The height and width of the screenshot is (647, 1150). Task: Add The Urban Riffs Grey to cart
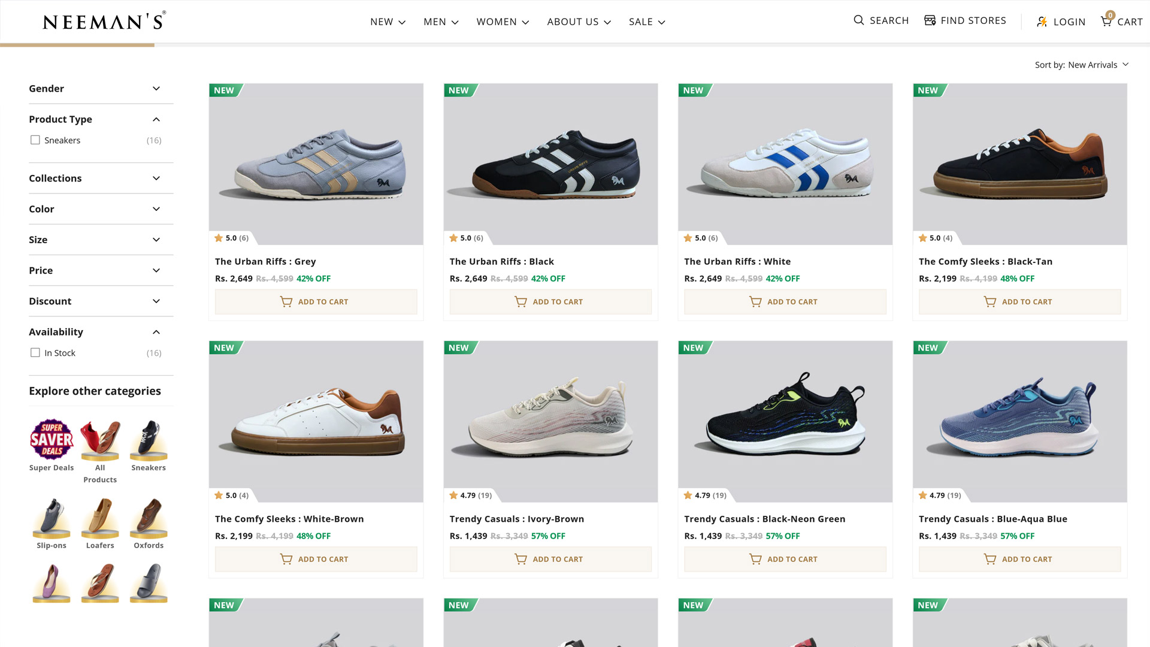tap(316, 302)
